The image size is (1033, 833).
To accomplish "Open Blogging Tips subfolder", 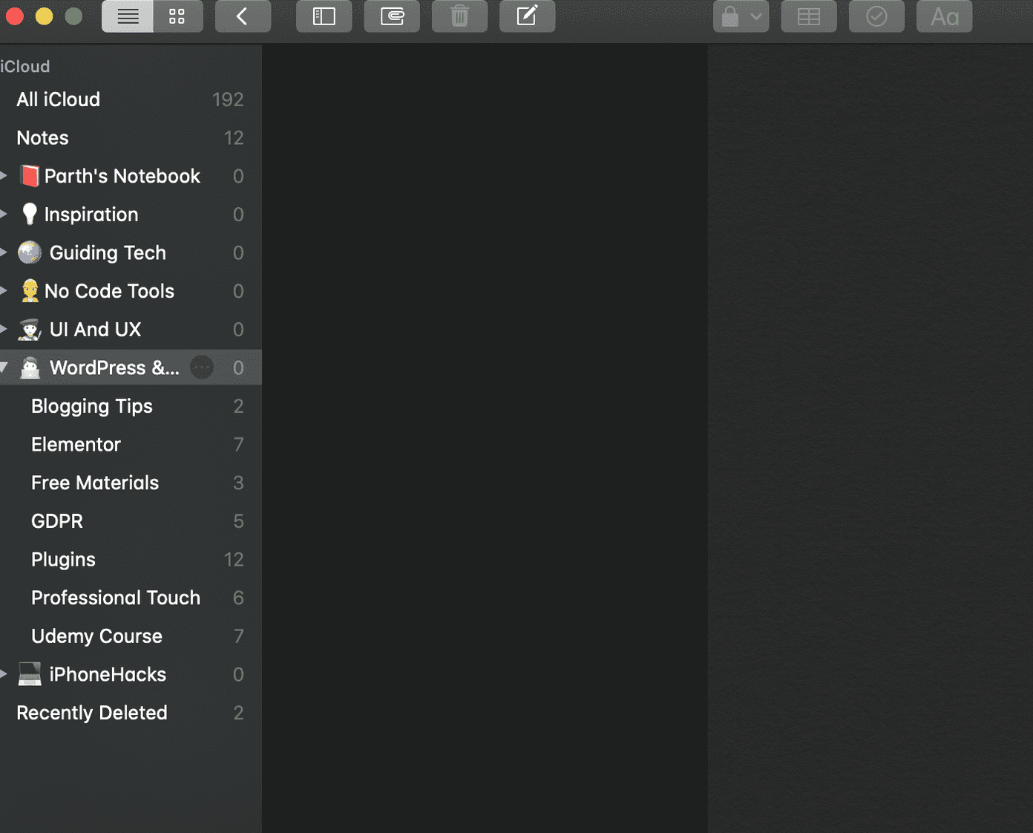I will 131,406.
